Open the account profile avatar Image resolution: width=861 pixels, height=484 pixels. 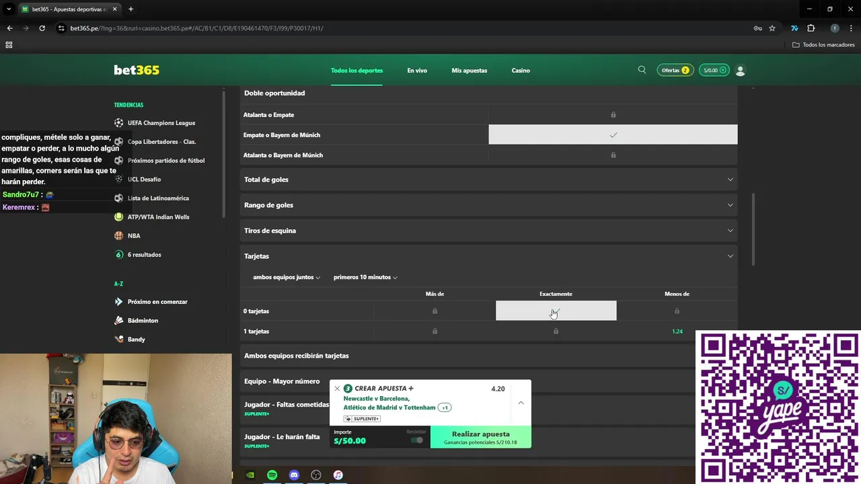pos(741,70)
